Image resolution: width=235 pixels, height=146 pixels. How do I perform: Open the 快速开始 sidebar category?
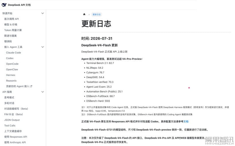point(7,13)
